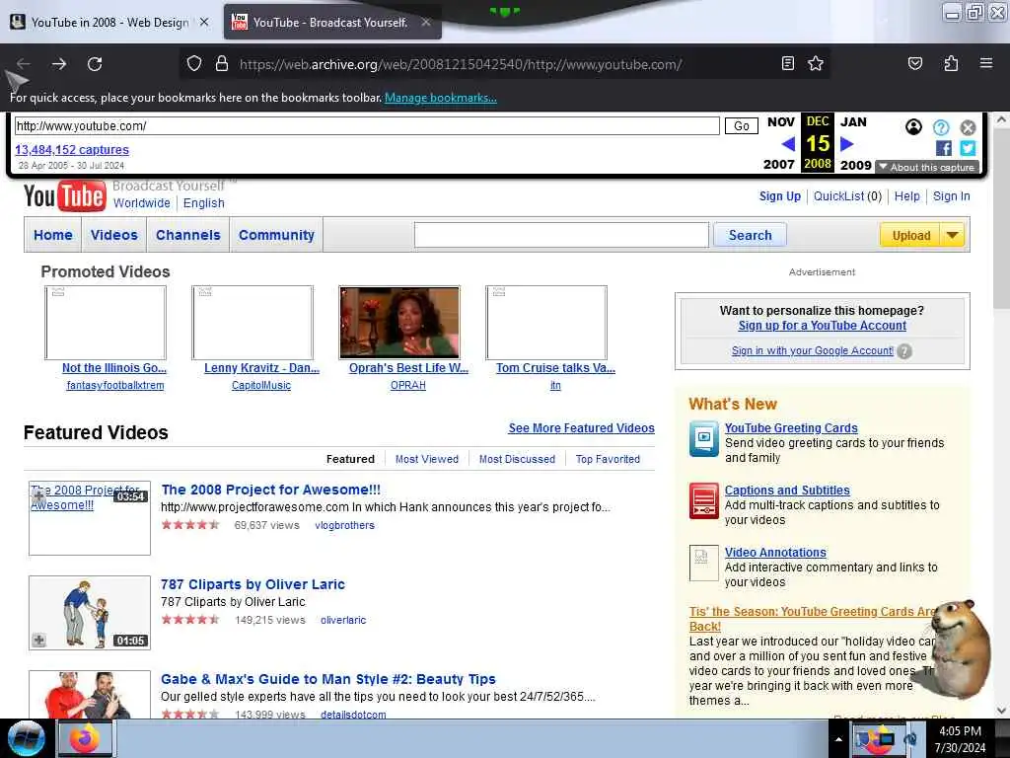Click the padlock site security icon

(222, 63)
